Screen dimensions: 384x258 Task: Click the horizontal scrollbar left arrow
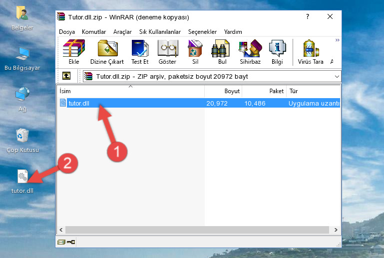click(x=61, y=230)
